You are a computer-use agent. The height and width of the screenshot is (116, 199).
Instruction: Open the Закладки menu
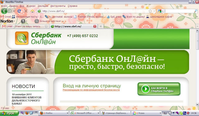coord(43,6)
